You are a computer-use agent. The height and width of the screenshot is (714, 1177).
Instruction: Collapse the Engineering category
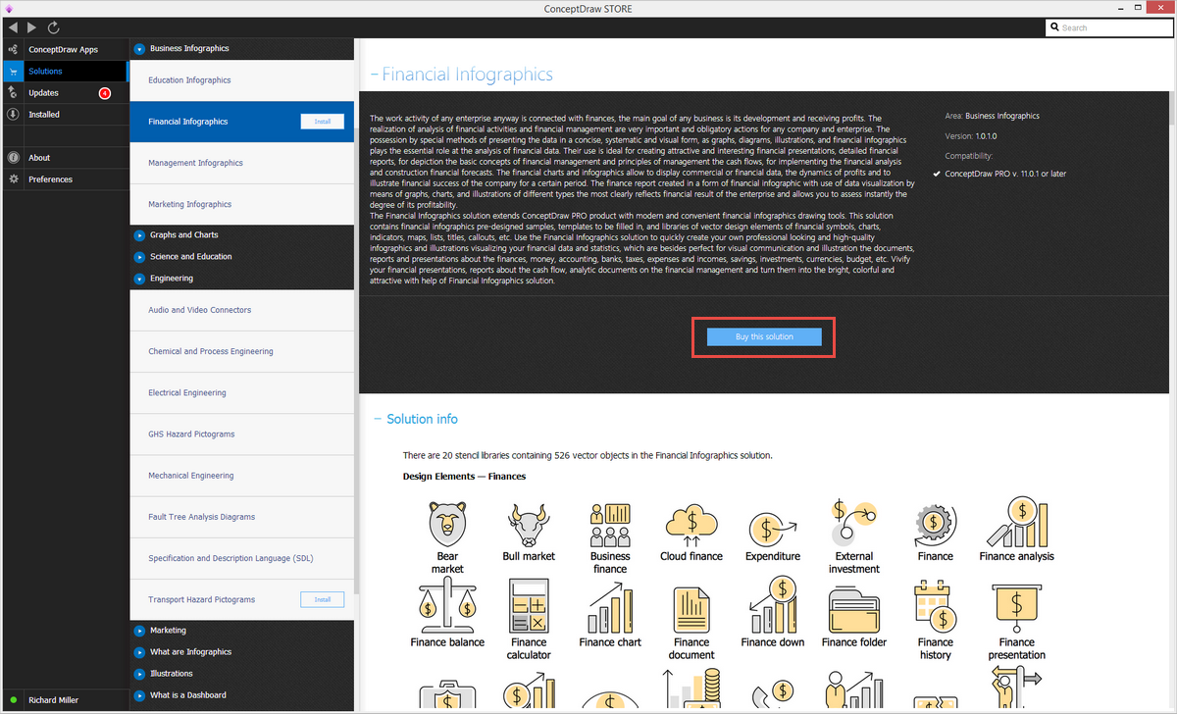140,279
